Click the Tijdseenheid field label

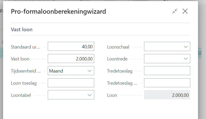tap(26, 71)
